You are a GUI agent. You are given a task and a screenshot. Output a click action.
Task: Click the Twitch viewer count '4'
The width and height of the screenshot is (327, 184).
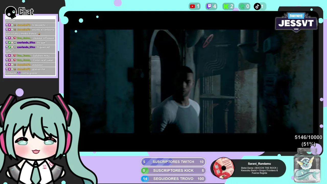click(x=215, y=6)
